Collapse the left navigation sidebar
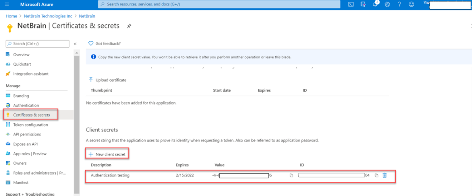This screenshot has width=472, height=196. pyautogui.click(x=75, y=44)
